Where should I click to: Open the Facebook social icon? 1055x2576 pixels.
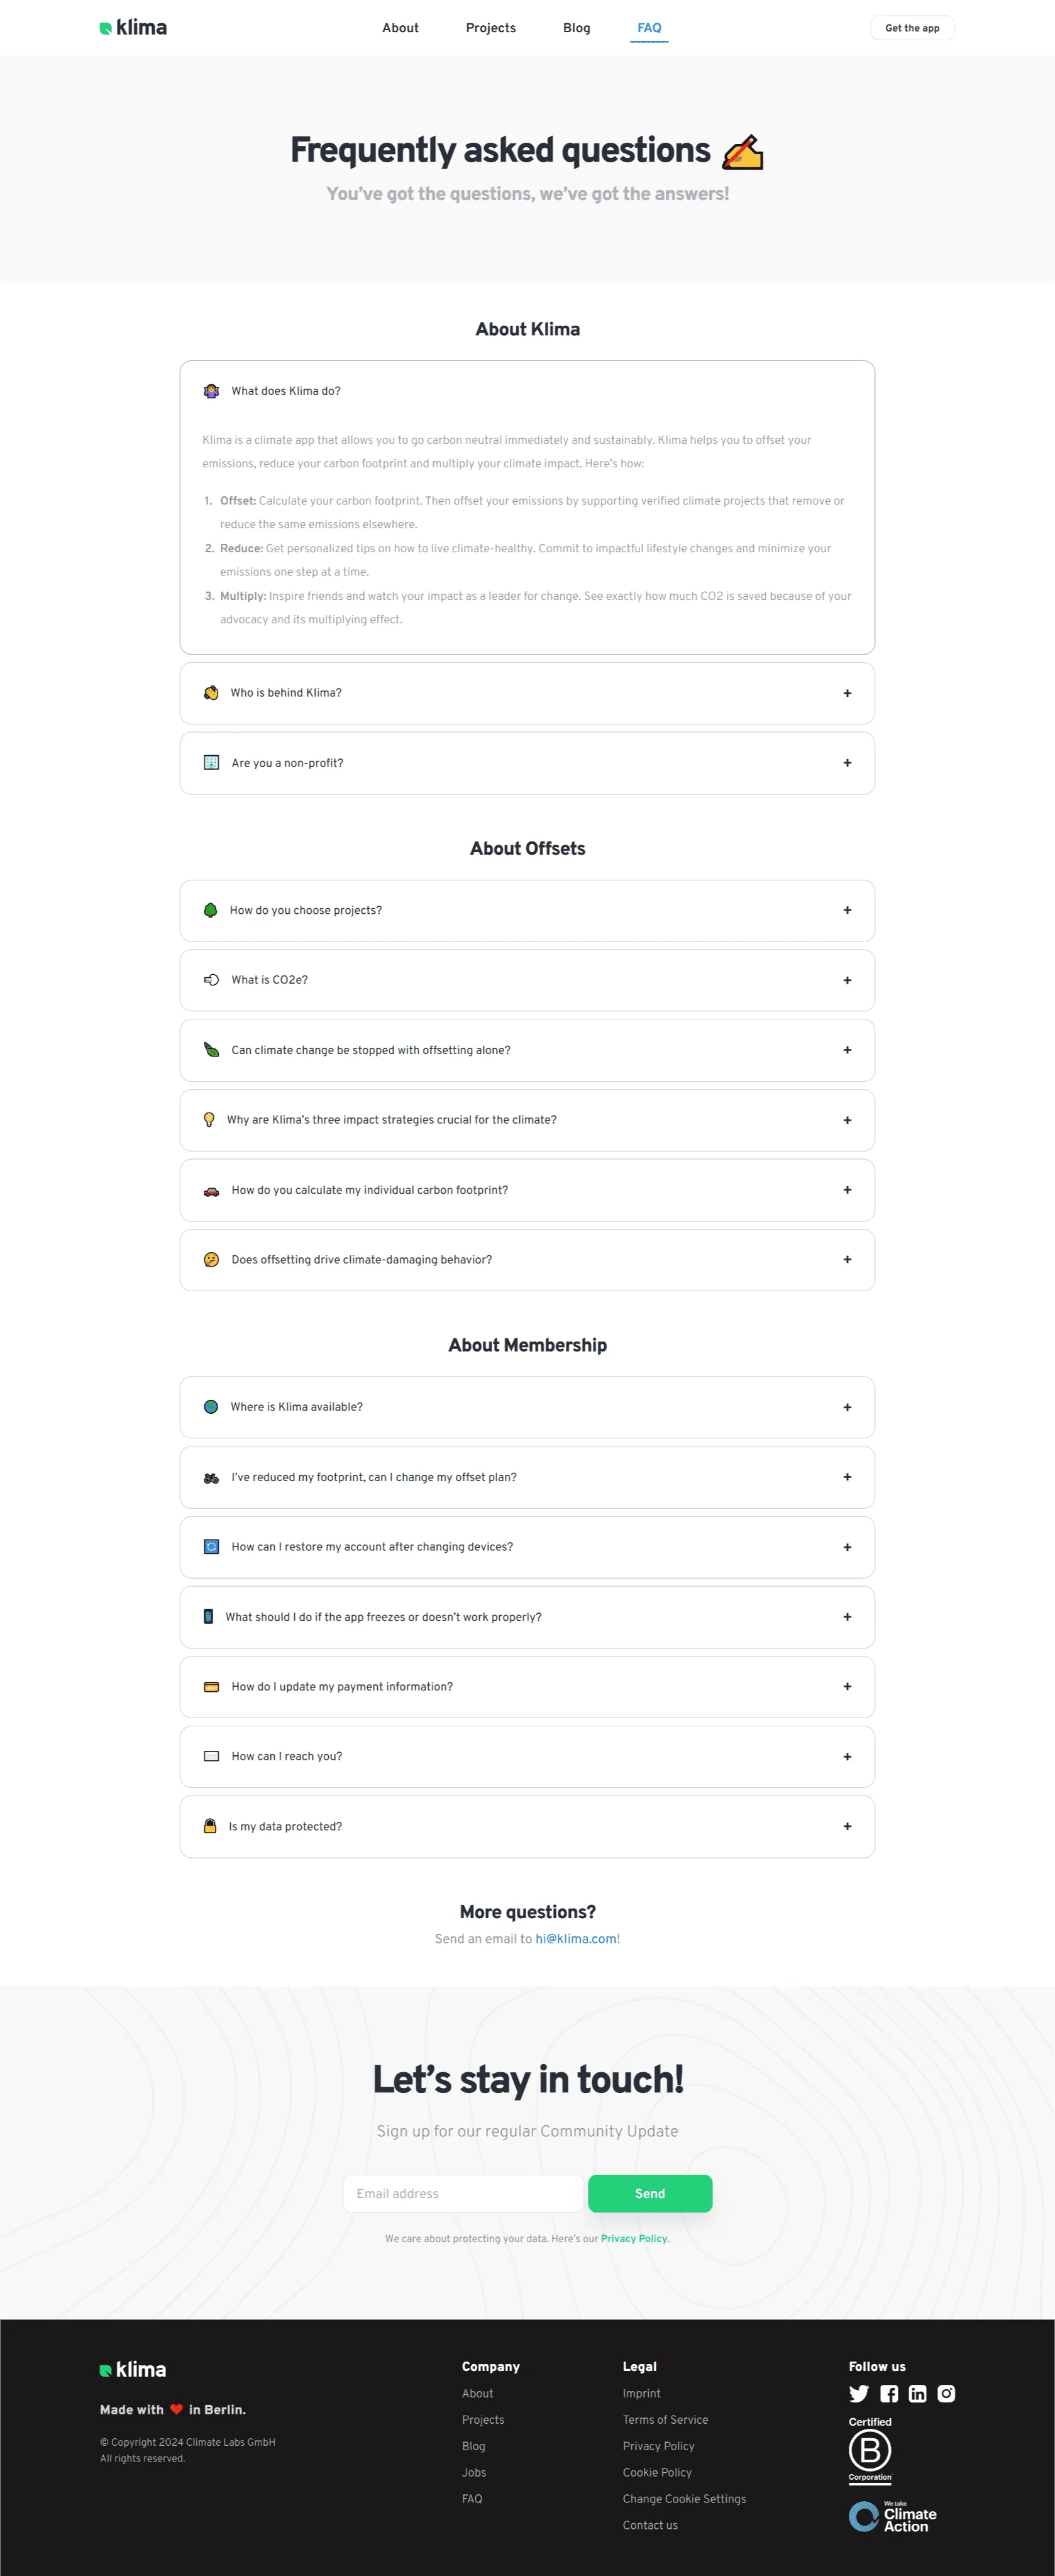coord(888,2393)
